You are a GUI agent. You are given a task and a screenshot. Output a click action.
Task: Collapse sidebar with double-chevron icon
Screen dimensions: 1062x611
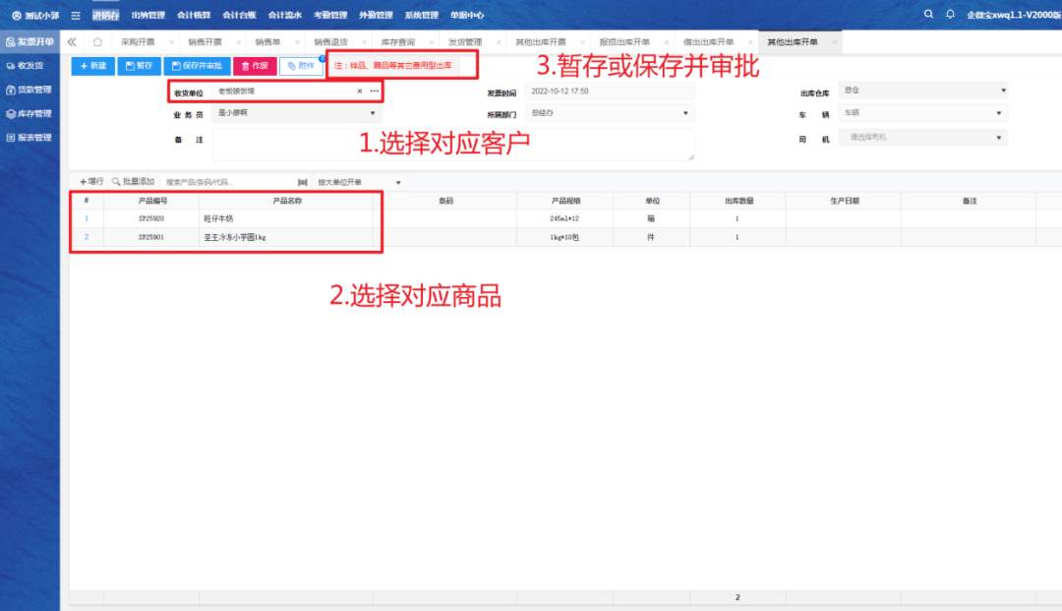click(73, 42)
